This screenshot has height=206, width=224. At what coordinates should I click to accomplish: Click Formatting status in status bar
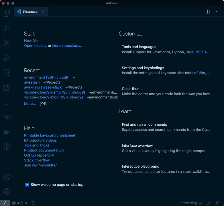coord(191,203)
